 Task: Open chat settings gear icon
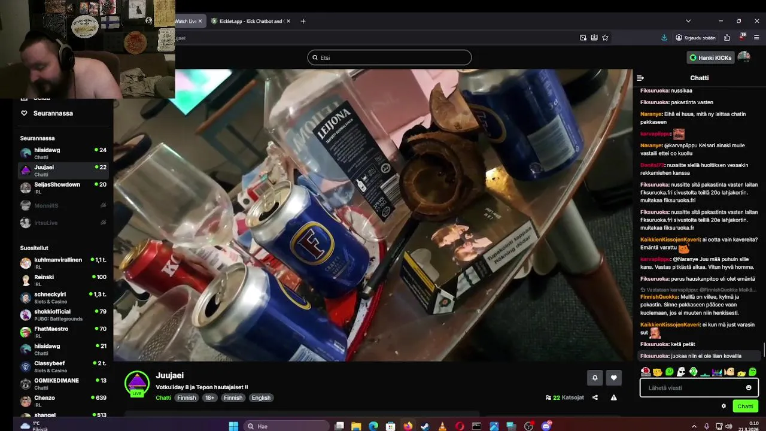724,406
